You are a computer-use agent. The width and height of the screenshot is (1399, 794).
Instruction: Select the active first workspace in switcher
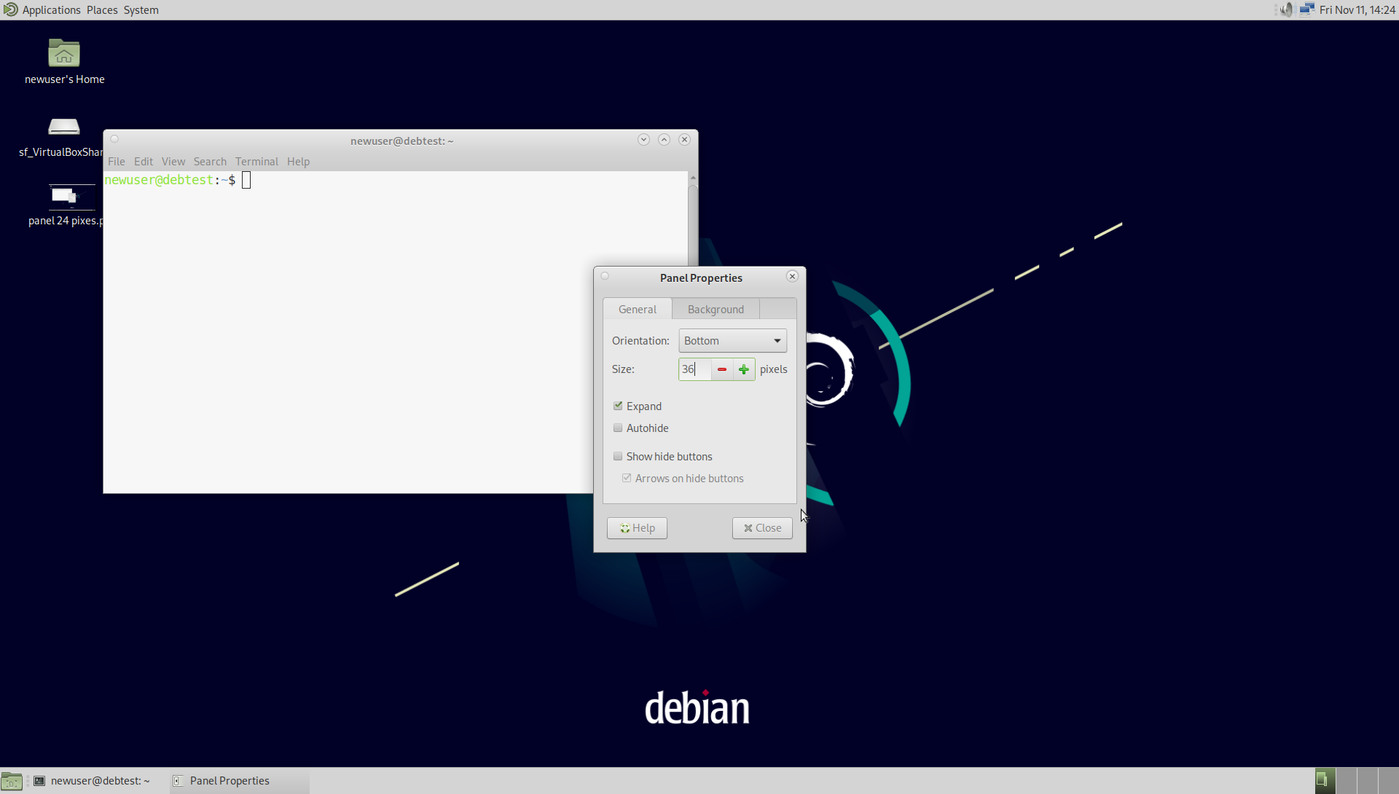[1325, 781]
